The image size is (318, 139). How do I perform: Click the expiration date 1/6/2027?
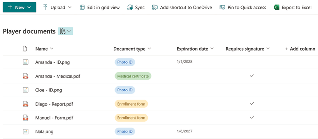(x=185, y=131)
